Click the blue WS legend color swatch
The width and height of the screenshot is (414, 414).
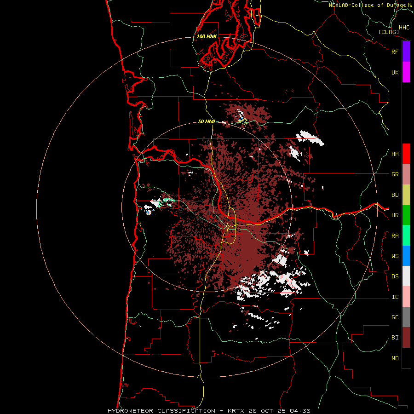click(x=406, y=256)
